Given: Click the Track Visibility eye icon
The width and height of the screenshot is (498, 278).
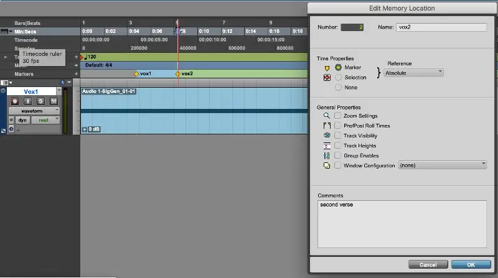Looking at the screenshot, I should click(x=326, y=136).
